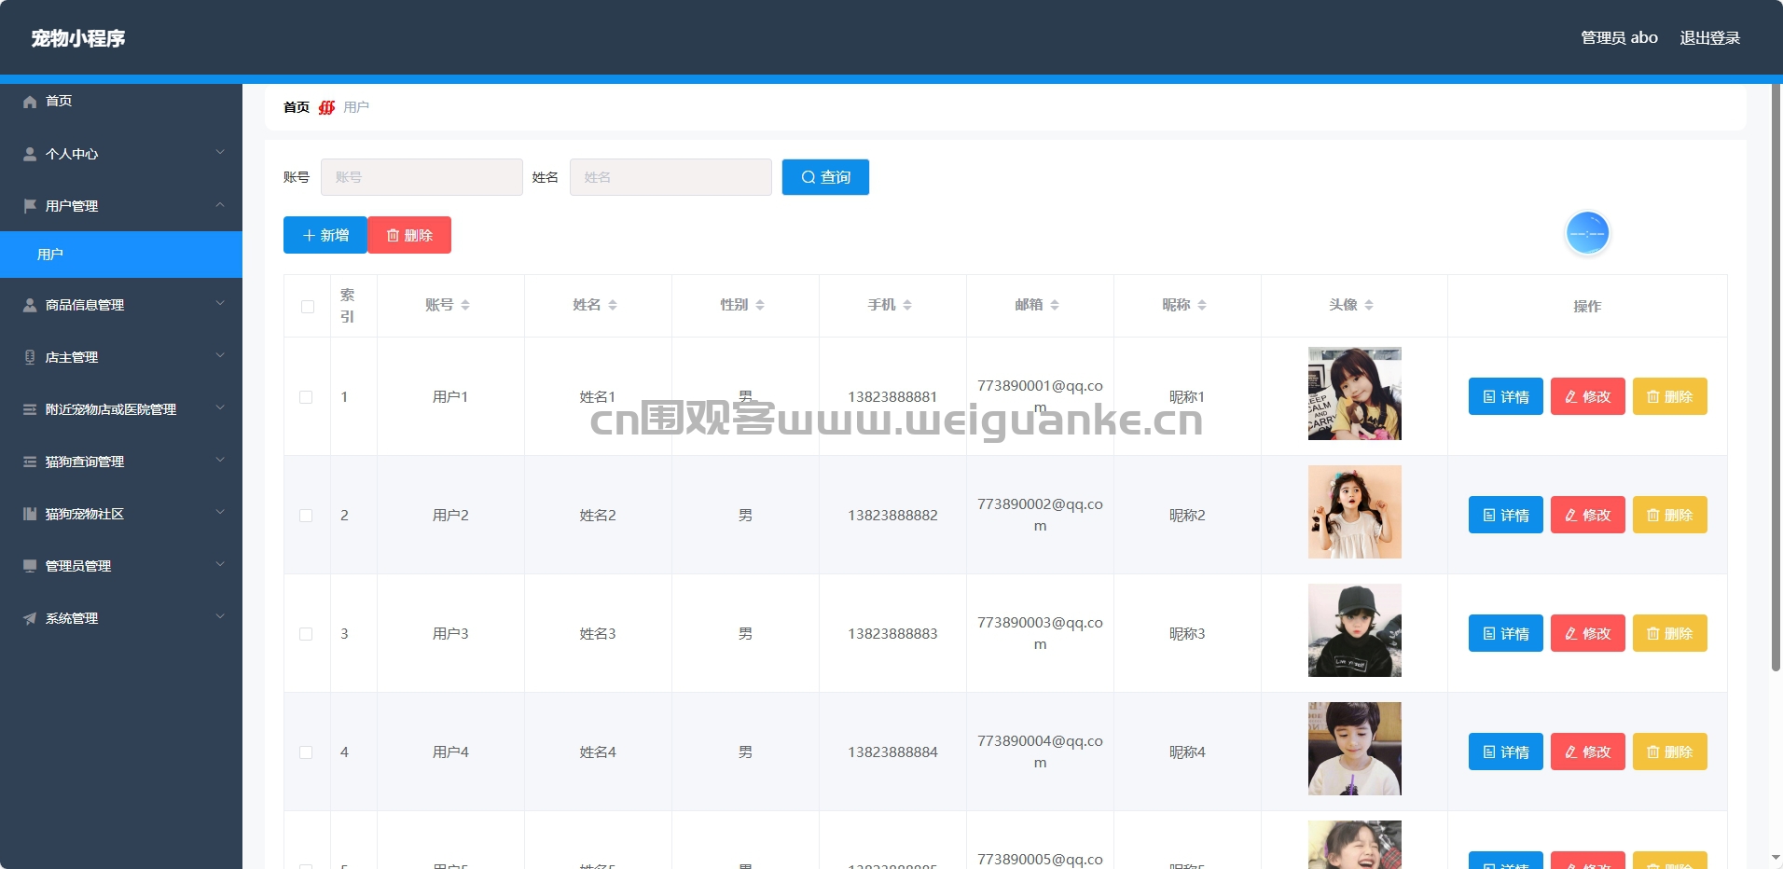1783x869 pixels.
Task: Click the paper plane icon for 系统管理
Action: coord(30,618)
